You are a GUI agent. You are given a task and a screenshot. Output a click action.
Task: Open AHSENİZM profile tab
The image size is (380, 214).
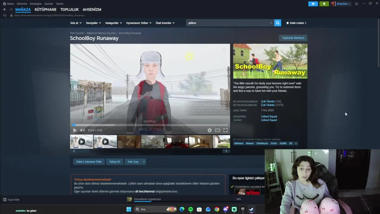(x=92, y=10)
